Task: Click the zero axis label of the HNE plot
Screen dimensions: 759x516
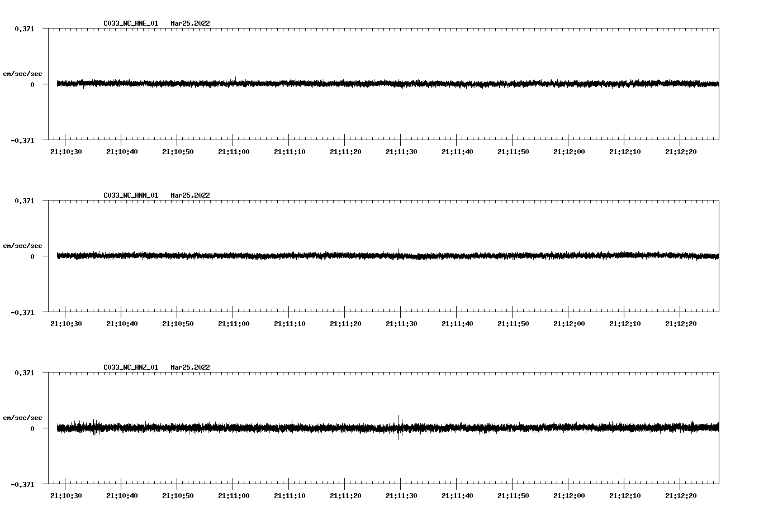Action: (x=32, y=84)
